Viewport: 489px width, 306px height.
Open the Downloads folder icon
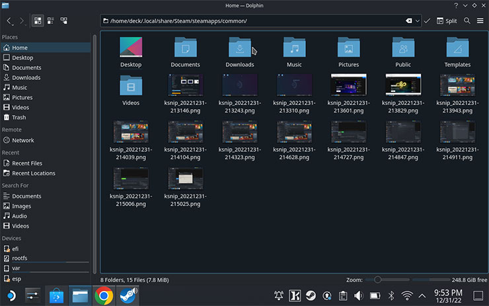tap(240, 48)
